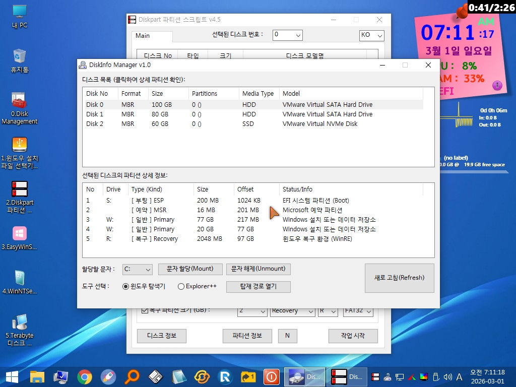The image size is (516, 387).
Task: Open File Explorer from the taskbar
Action: pos(37,377)
